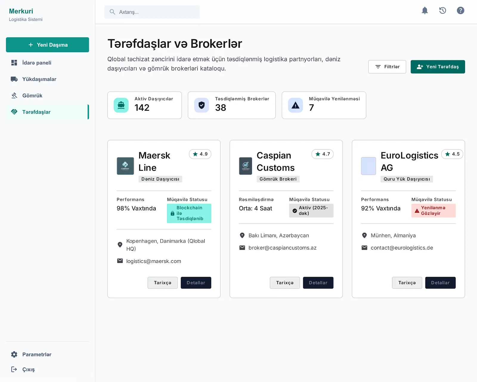Click the Təsdiqlənmiş Brokerlər 38 card
This screenshot has width=477, height=382.
pyautogui.click(x=232, y=105)
